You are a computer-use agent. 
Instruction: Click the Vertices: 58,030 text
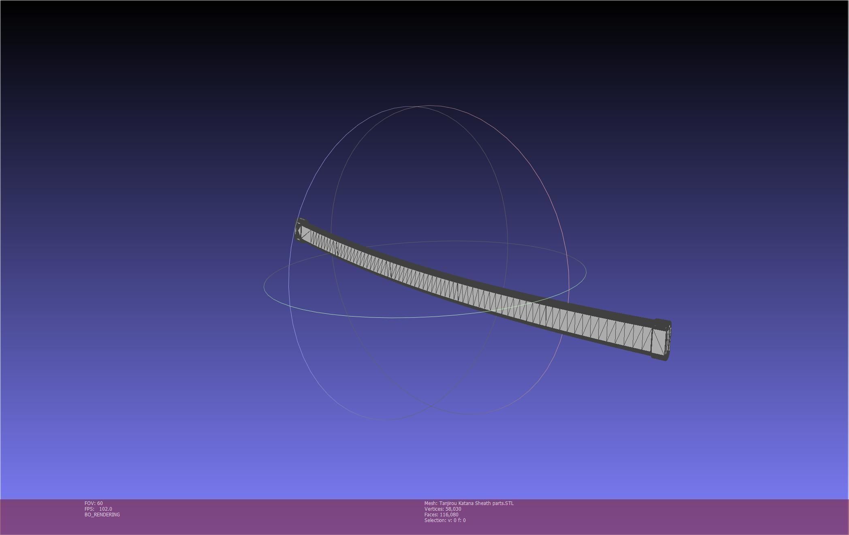[443, 509]
